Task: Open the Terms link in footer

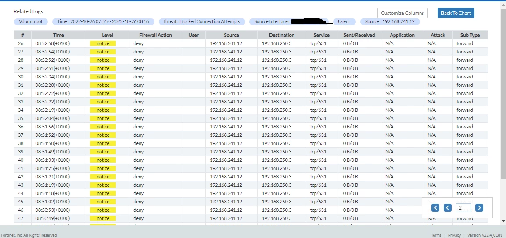Action: click(436, 235)
